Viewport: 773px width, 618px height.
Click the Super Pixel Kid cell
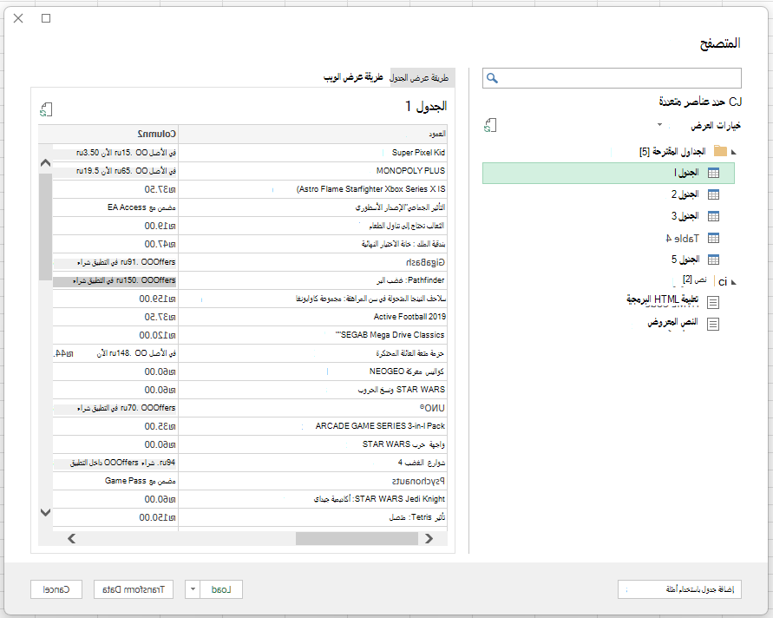click(313, 153)
